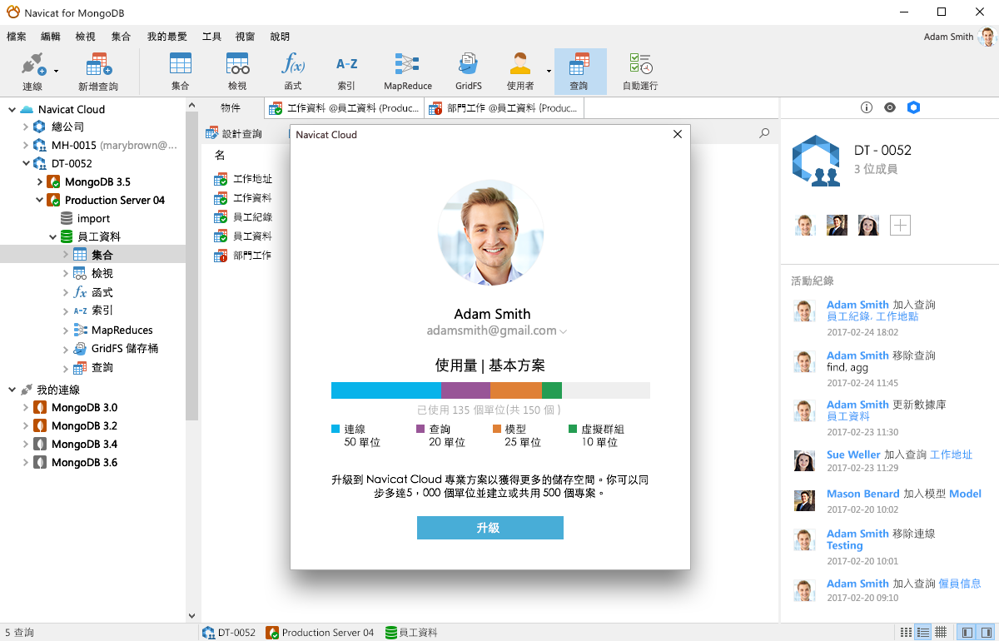Screen dimensions: 999x641
Task: Select 員工紀錄 in the object list
Action: tap(243, 217)
